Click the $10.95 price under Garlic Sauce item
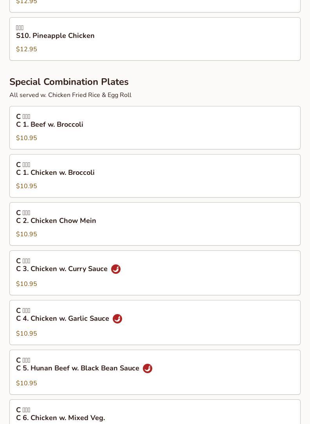This screenshot has height=424, width=310. (27, 334)
